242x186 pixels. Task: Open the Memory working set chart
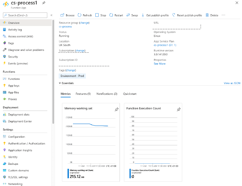tap(91, 142)
